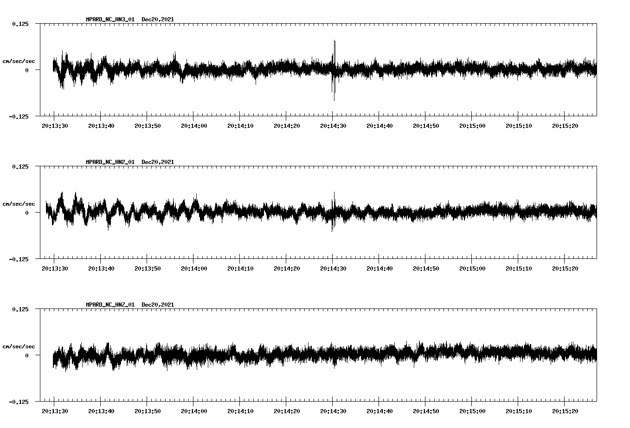Click 20:14:20 time label on HN3 chart
The height and width of the screenshot is (428, 630).
pyautogui.click(x=287, y=126)
